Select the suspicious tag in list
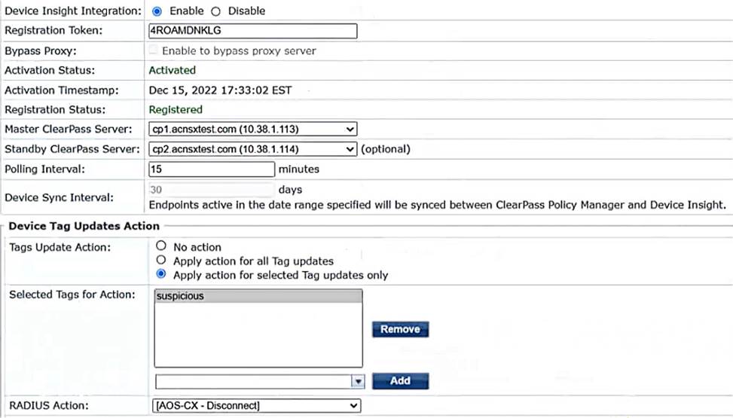The width and height of the screenshot is (733, 418). (258, 296)
